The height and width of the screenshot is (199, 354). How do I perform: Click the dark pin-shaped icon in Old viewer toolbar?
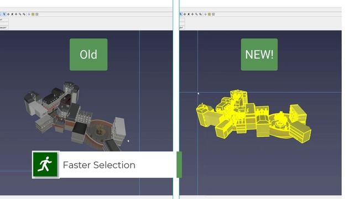[12, 14]
